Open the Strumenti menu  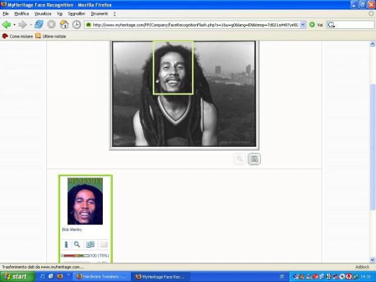pyautogui.click(x=99, y=14)
